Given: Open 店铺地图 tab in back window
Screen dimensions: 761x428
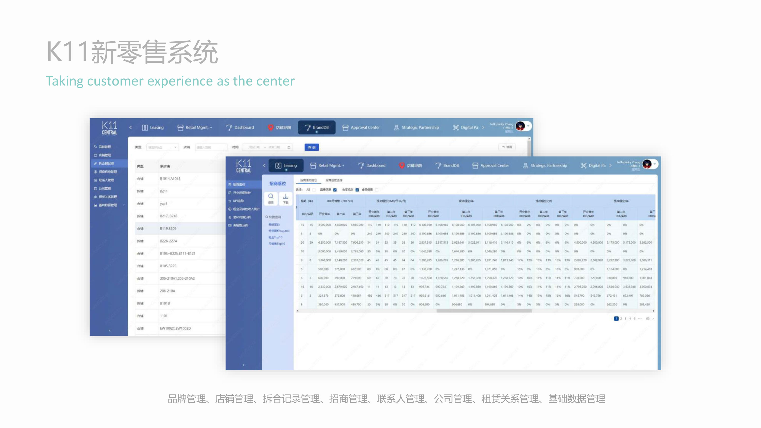Looking at the screenshot, I should 279,127.
